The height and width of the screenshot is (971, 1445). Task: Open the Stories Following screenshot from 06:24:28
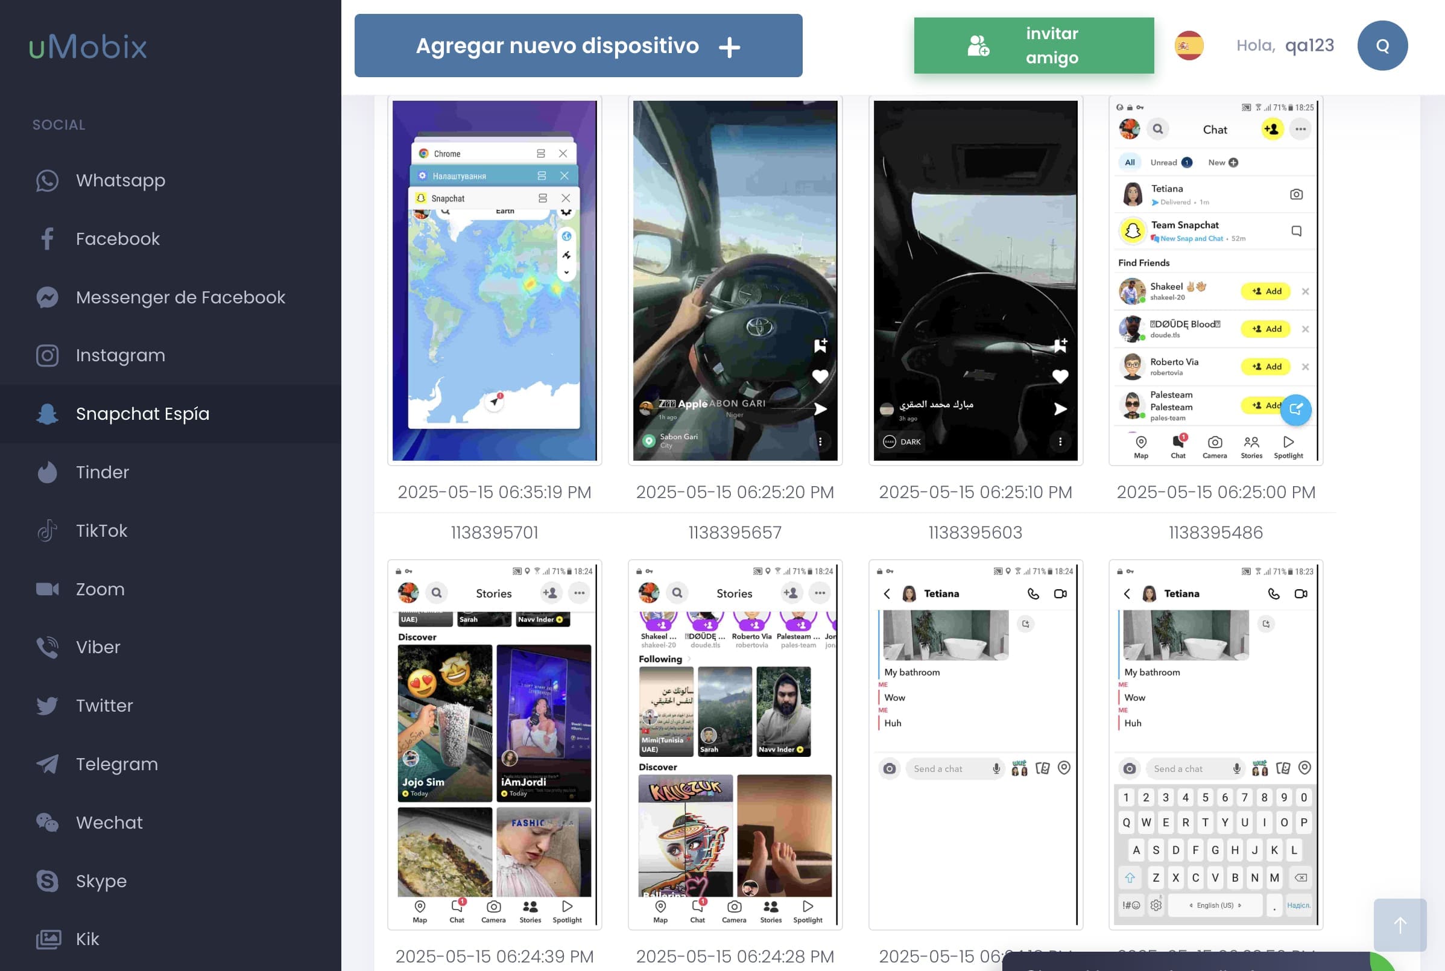735,745
